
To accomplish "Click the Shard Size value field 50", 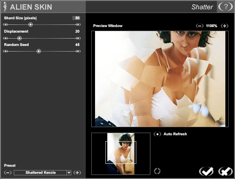I will (76, 18).
